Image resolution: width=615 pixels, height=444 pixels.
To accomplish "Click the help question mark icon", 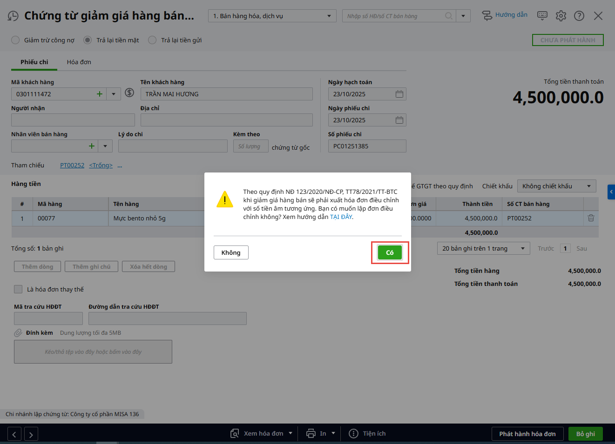I will tap(579, 16).
